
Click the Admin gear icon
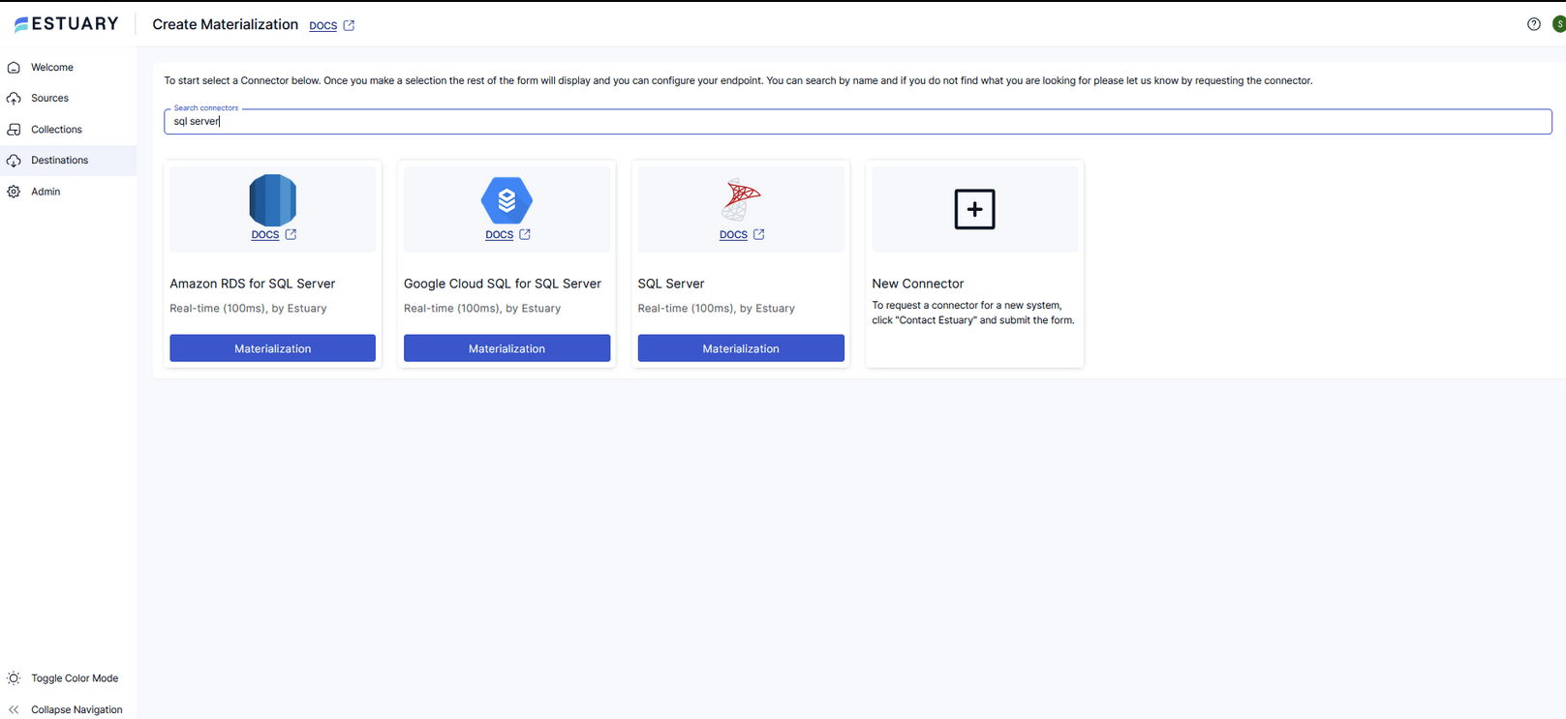coord(14,192)
